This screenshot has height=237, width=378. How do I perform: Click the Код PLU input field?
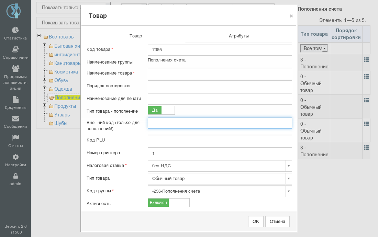point(220,140)
